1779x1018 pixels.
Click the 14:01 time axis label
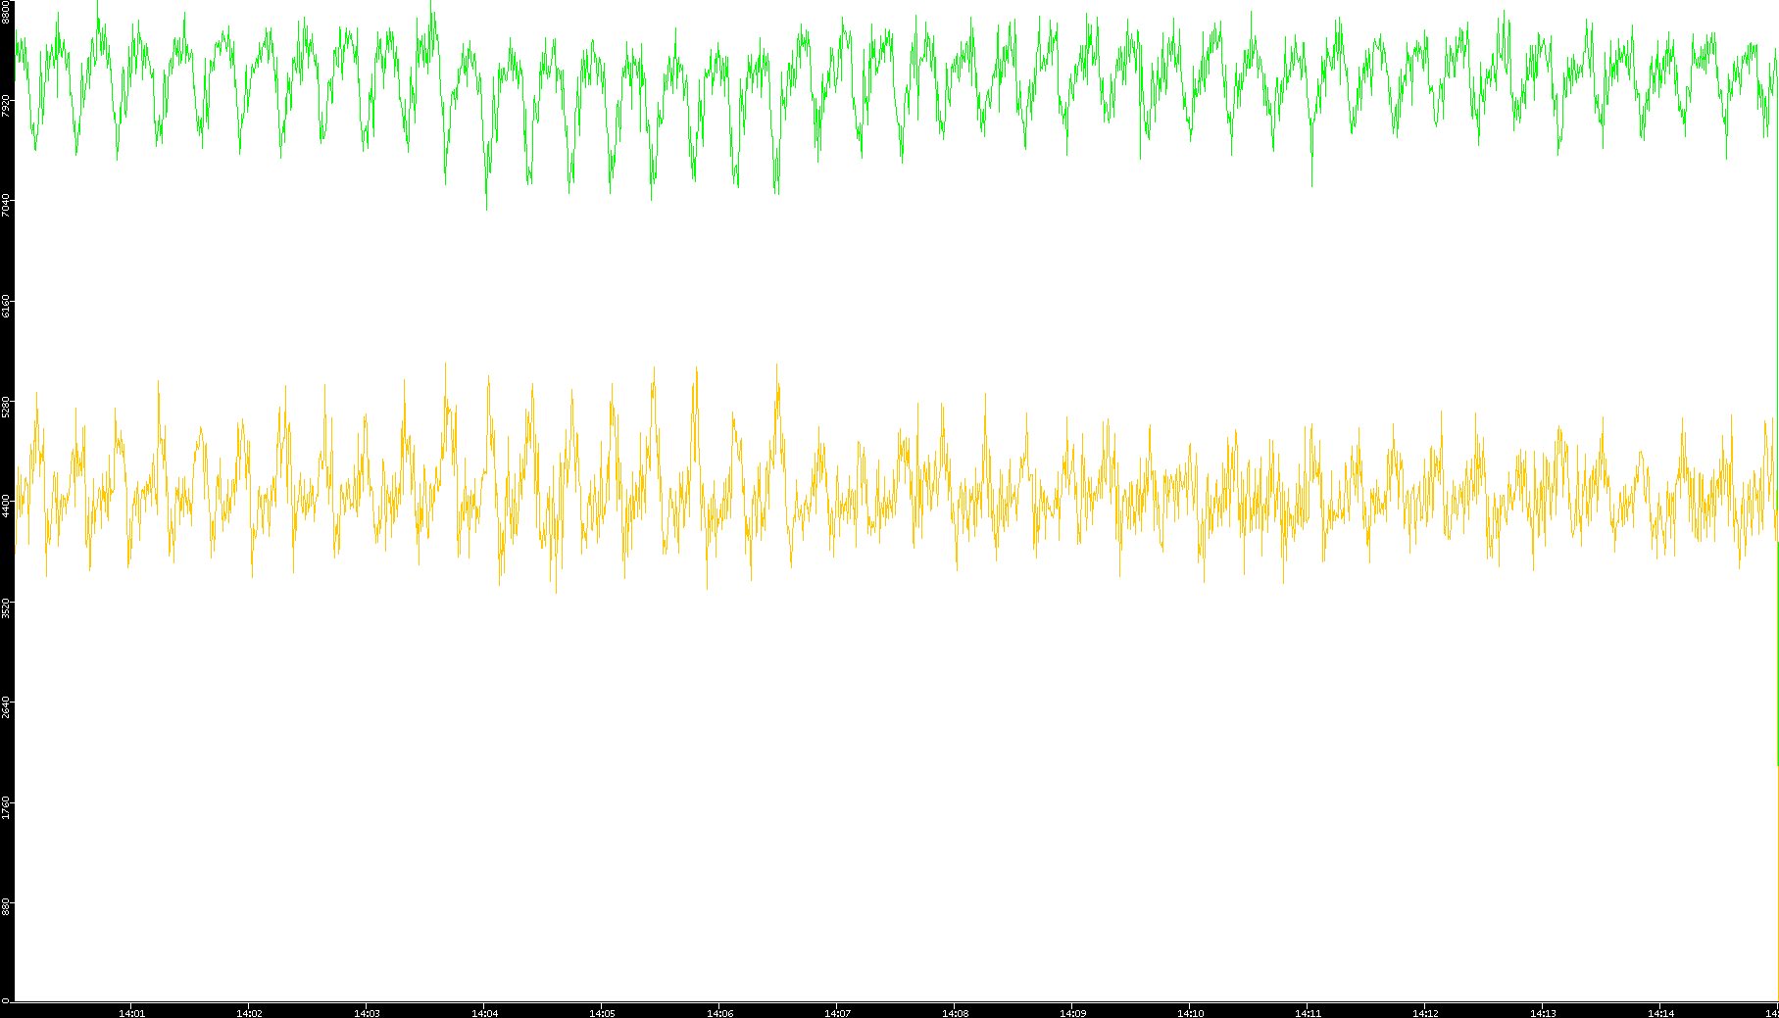click(x=131, y=1013)
